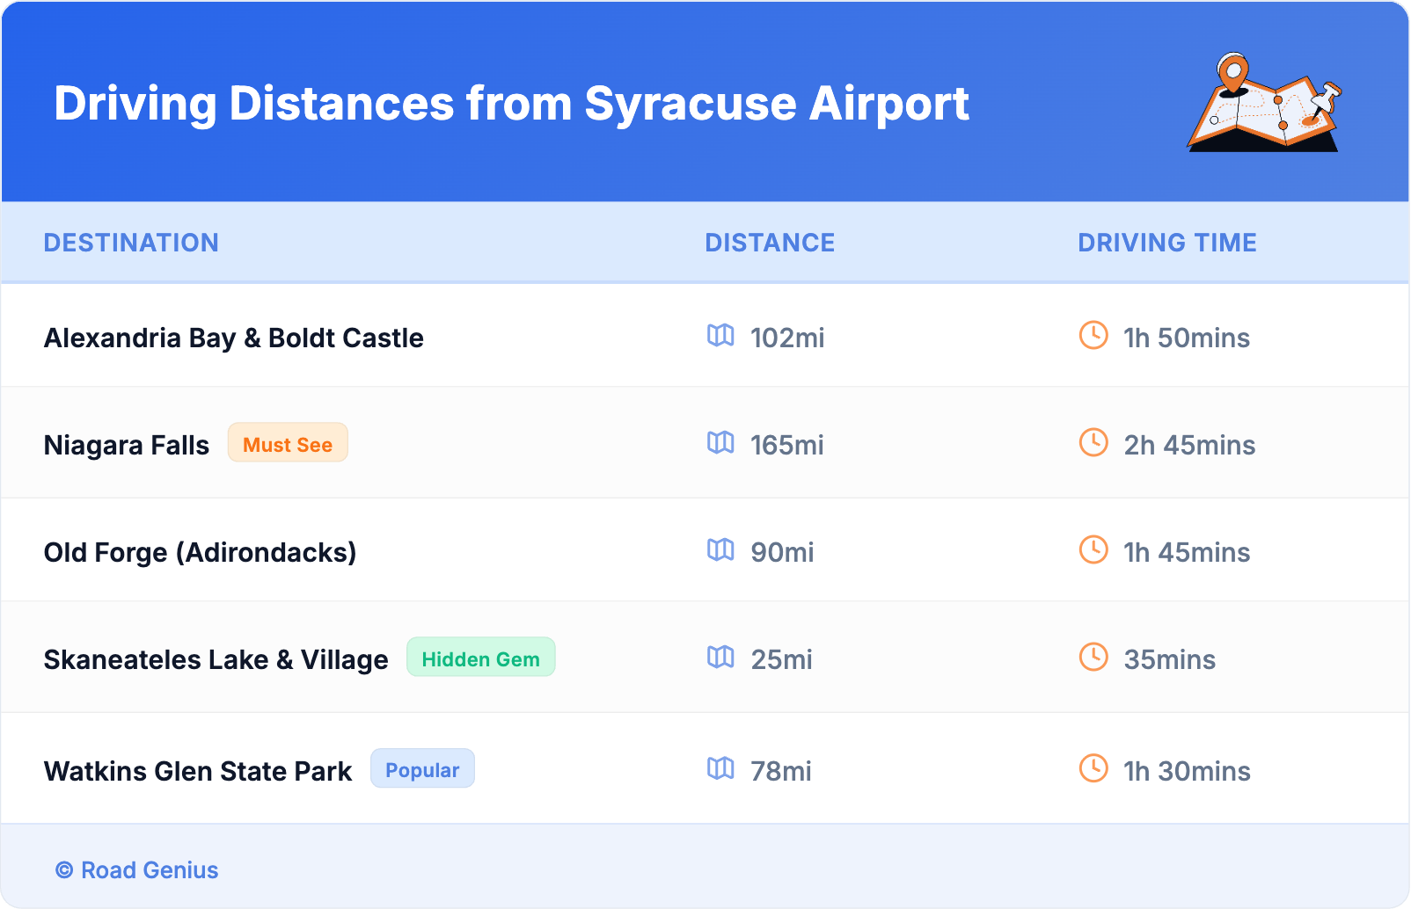Click the clock icon next to 2h 45mins
1411x909 pixels.
point(1093,443)
